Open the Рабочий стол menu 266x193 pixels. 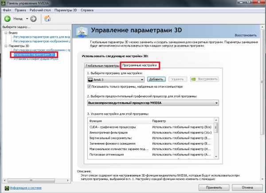coord(40,10)
